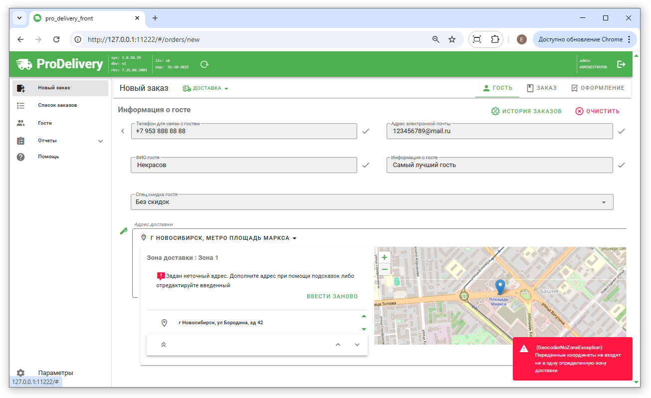Click the logout icon next to admin
Screen dimensions: 651x398
[x=621, y=64]
